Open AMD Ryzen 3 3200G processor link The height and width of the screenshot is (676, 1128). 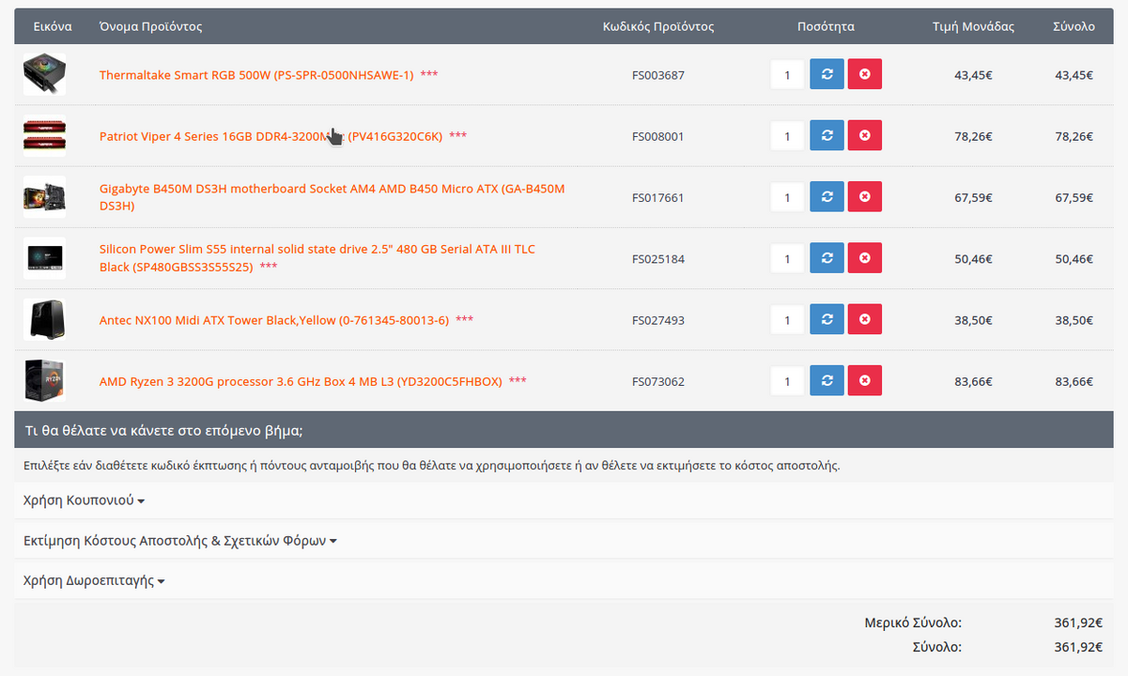click(301, 381)
